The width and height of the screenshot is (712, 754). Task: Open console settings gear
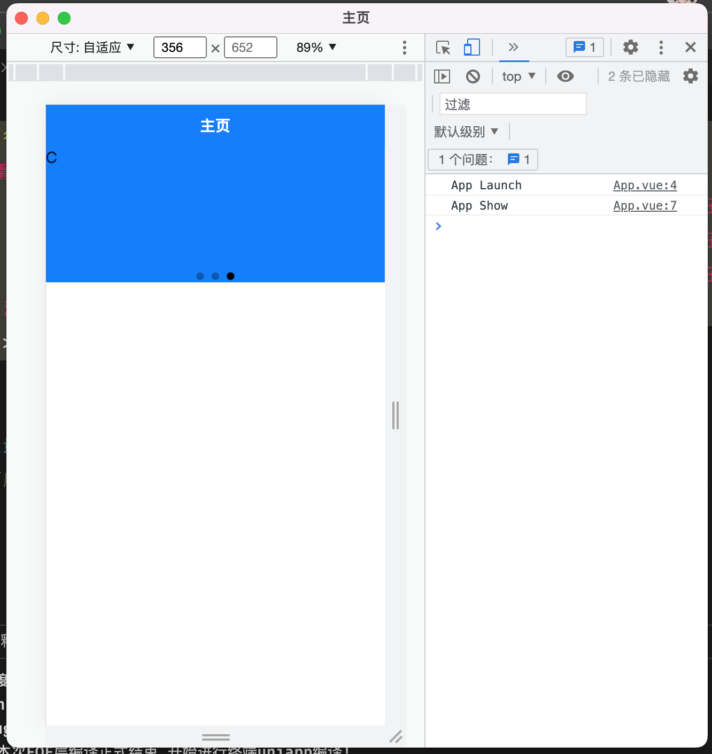click(x=691, y=76)
